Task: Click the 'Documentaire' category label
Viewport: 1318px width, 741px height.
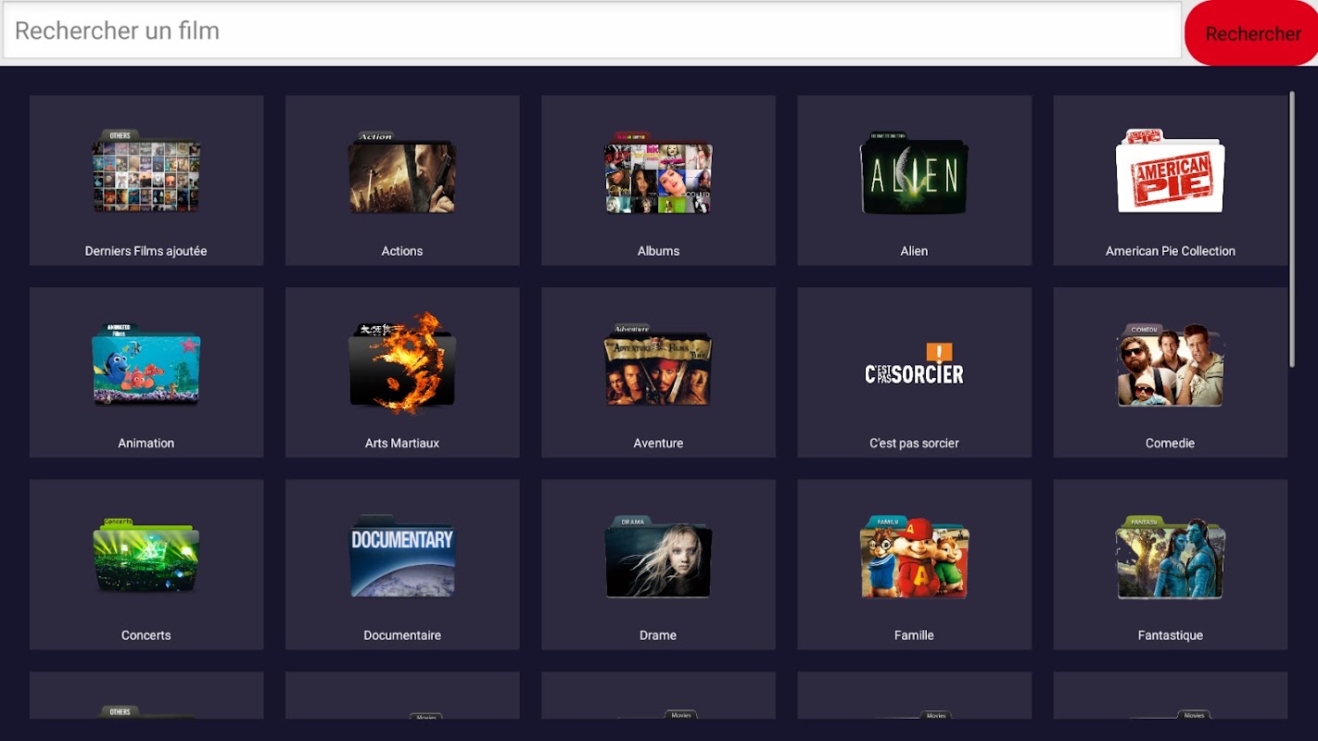Action: tap(402, 635)
